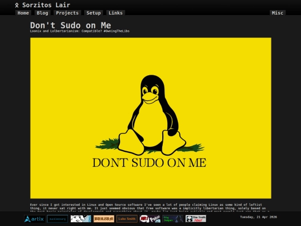
Task: Open the Projects page
Action: [x=67, y=13]
